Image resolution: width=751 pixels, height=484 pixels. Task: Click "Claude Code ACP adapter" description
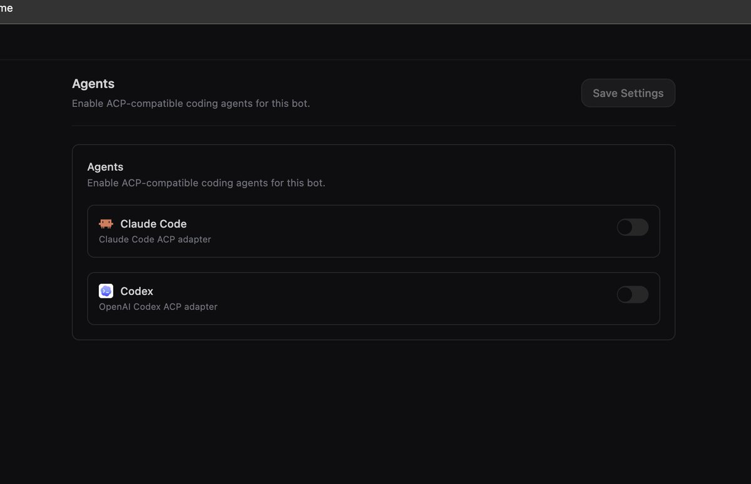tap(155, 239)
